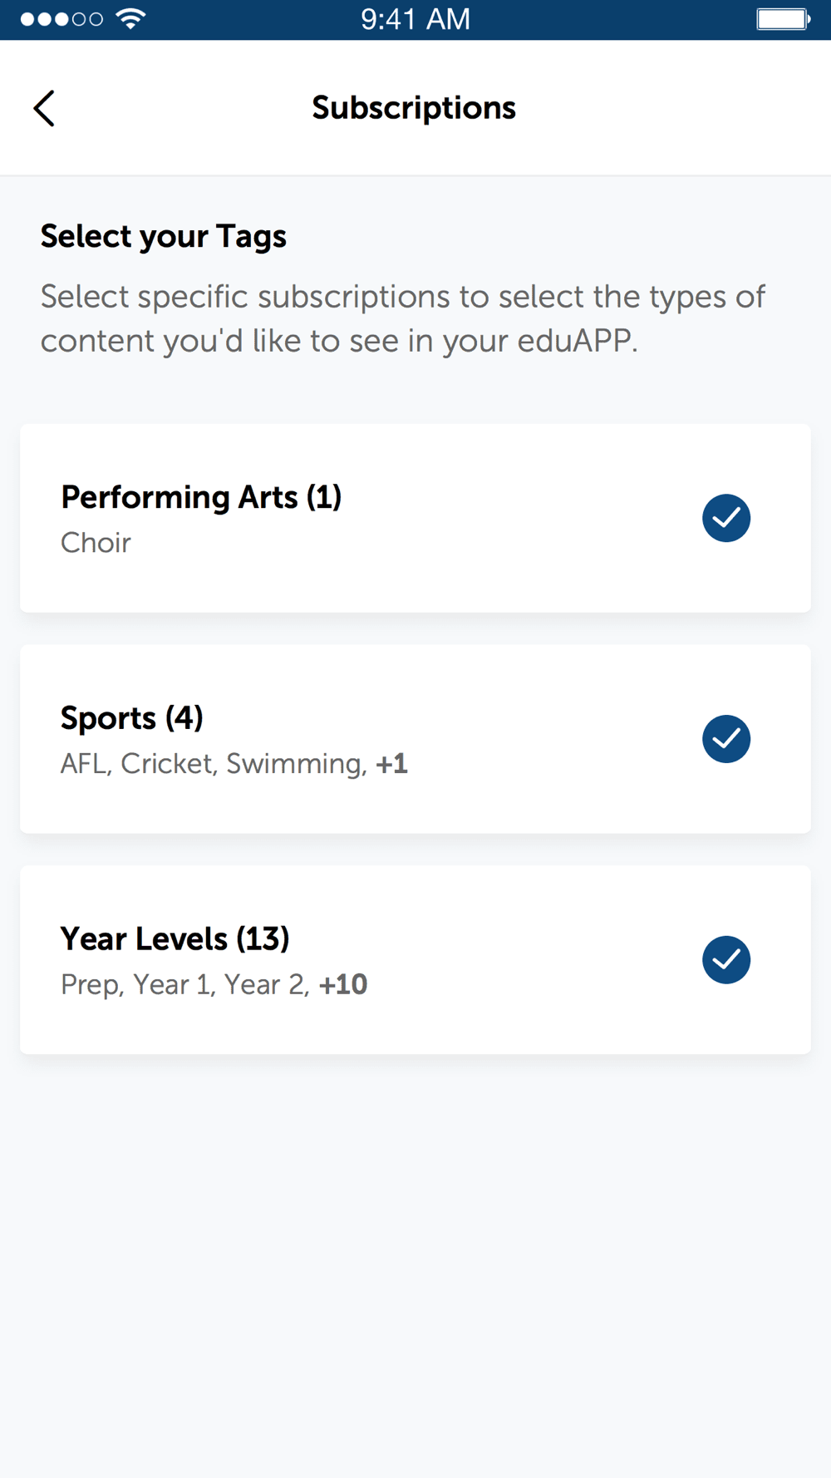The width and height of the screenshot is (831, 1478).
Task: Open the Performing Arts (1) card
Action: pos(415,518)
